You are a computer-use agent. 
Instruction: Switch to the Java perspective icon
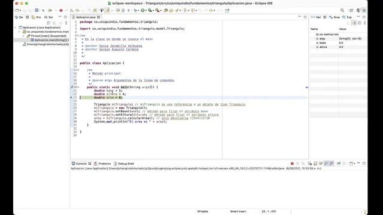point(358,11)
